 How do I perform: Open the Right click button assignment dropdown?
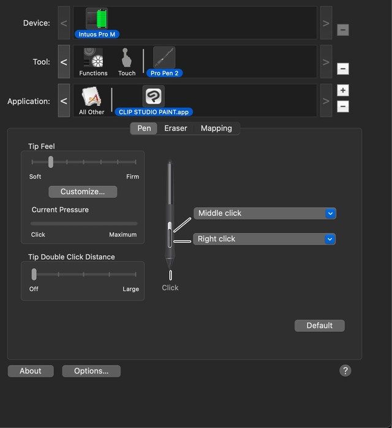pos(264,239)
